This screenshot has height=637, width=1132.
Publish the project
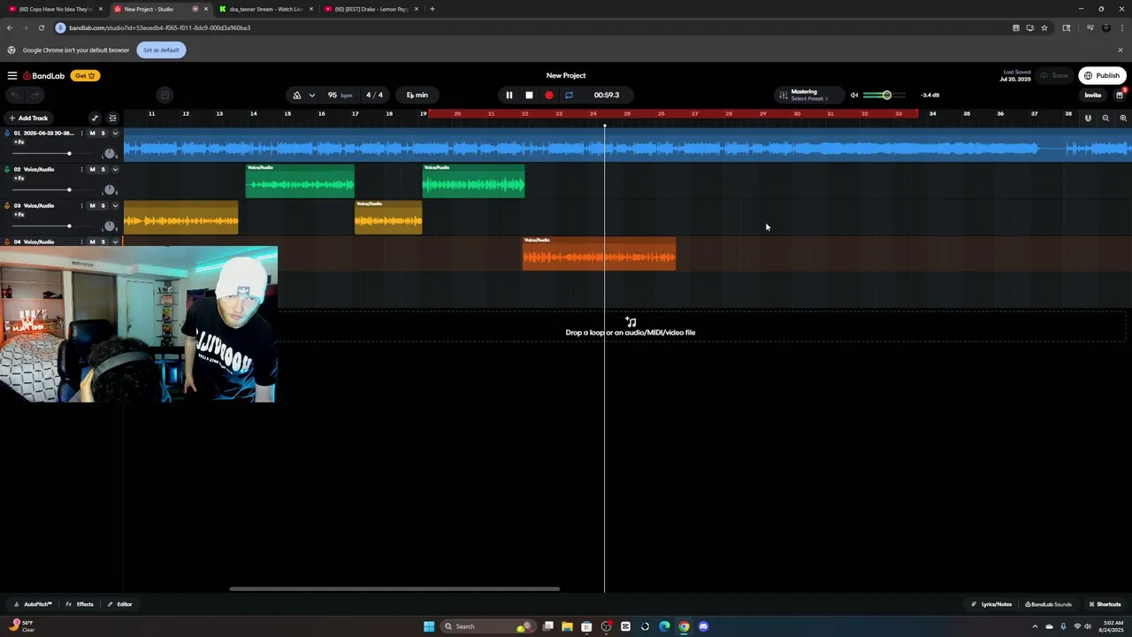pyautogui.click(x=1102, y=75)
